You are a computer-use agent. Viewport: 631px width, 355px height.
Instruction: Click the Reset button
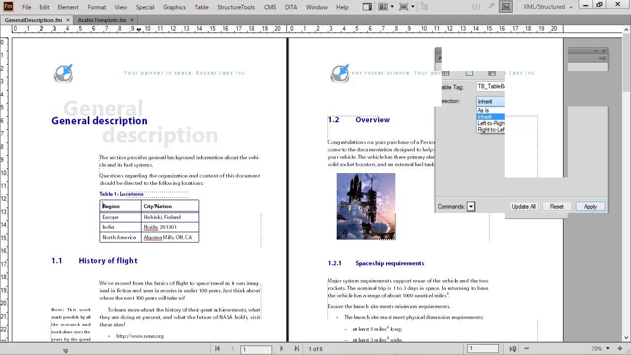557,207
